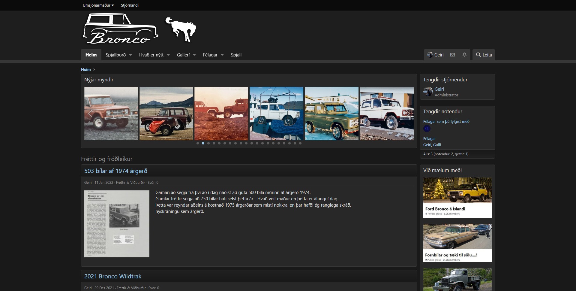Open the Umsjónarmaður dropdown menu
Viewport: 576px width, 291px height.
tap(98, 5)
